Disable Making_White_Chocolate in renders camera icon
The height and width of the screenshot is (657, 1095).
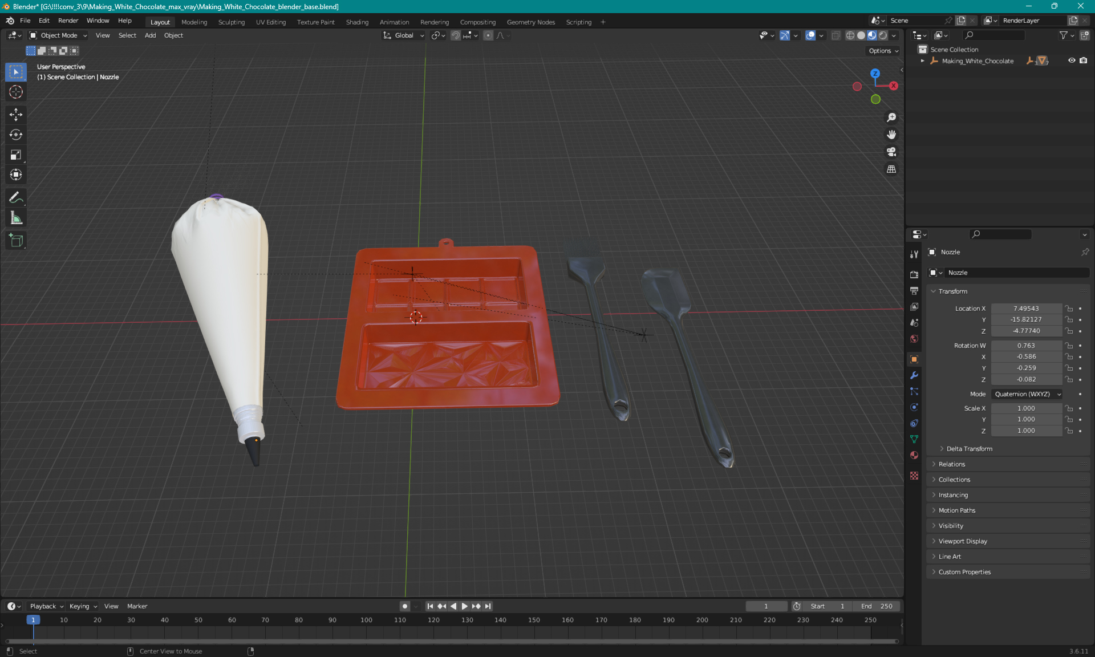(1084, 60)
